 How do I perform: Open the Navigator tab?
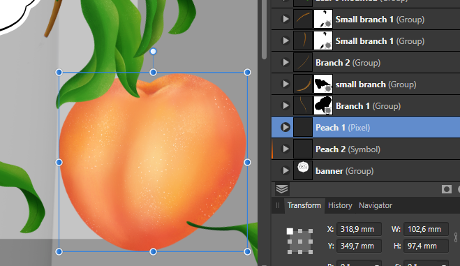pos(376,205)
